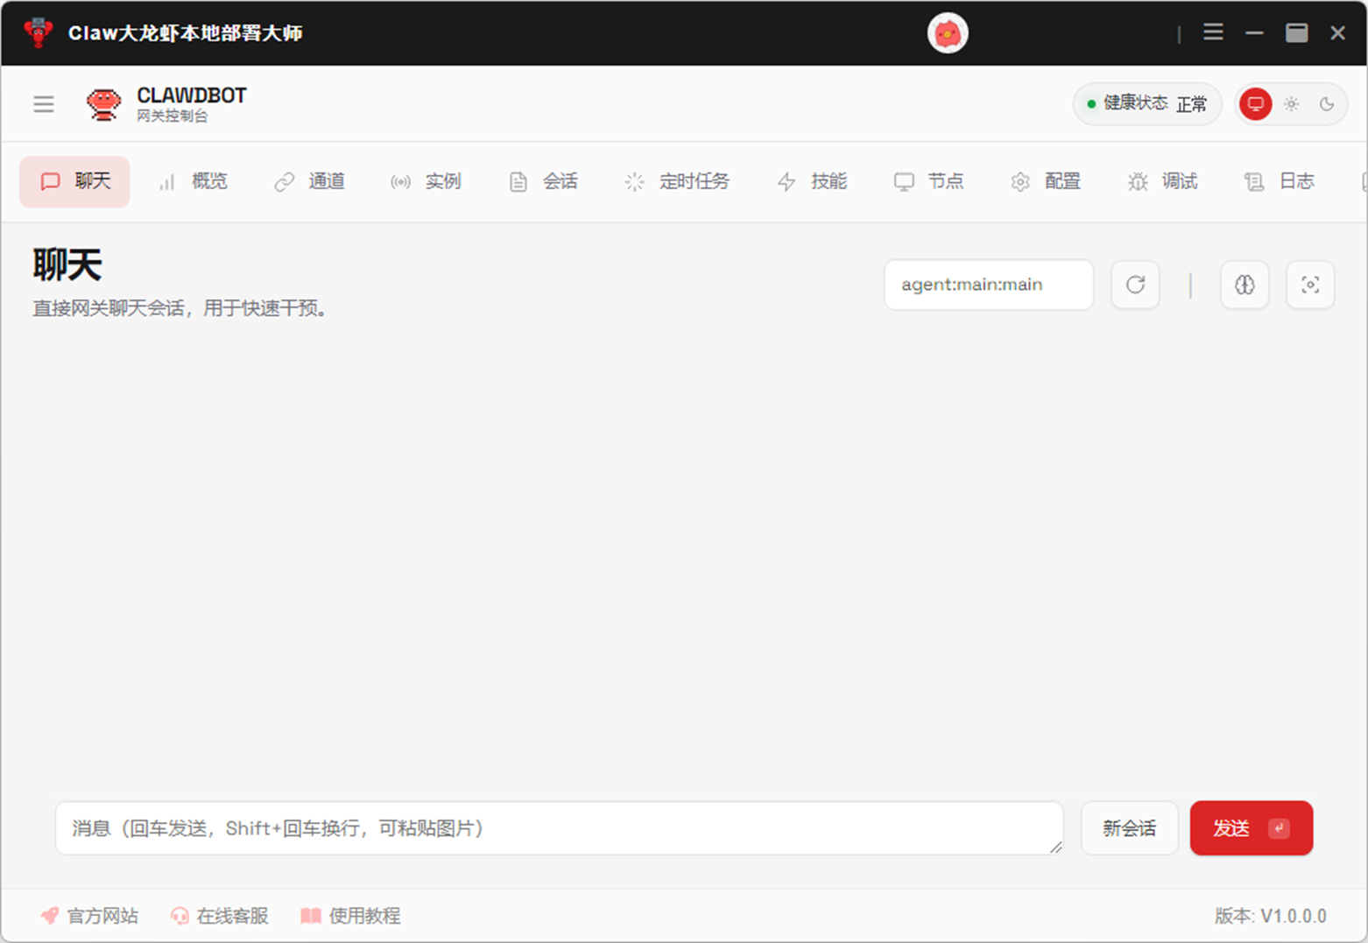Minimize the window
The width and height of the screenshot is (1368, 943).
point(1254,32)
